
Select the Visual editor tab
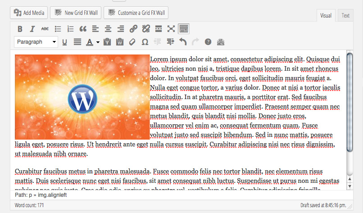point(326,15)
